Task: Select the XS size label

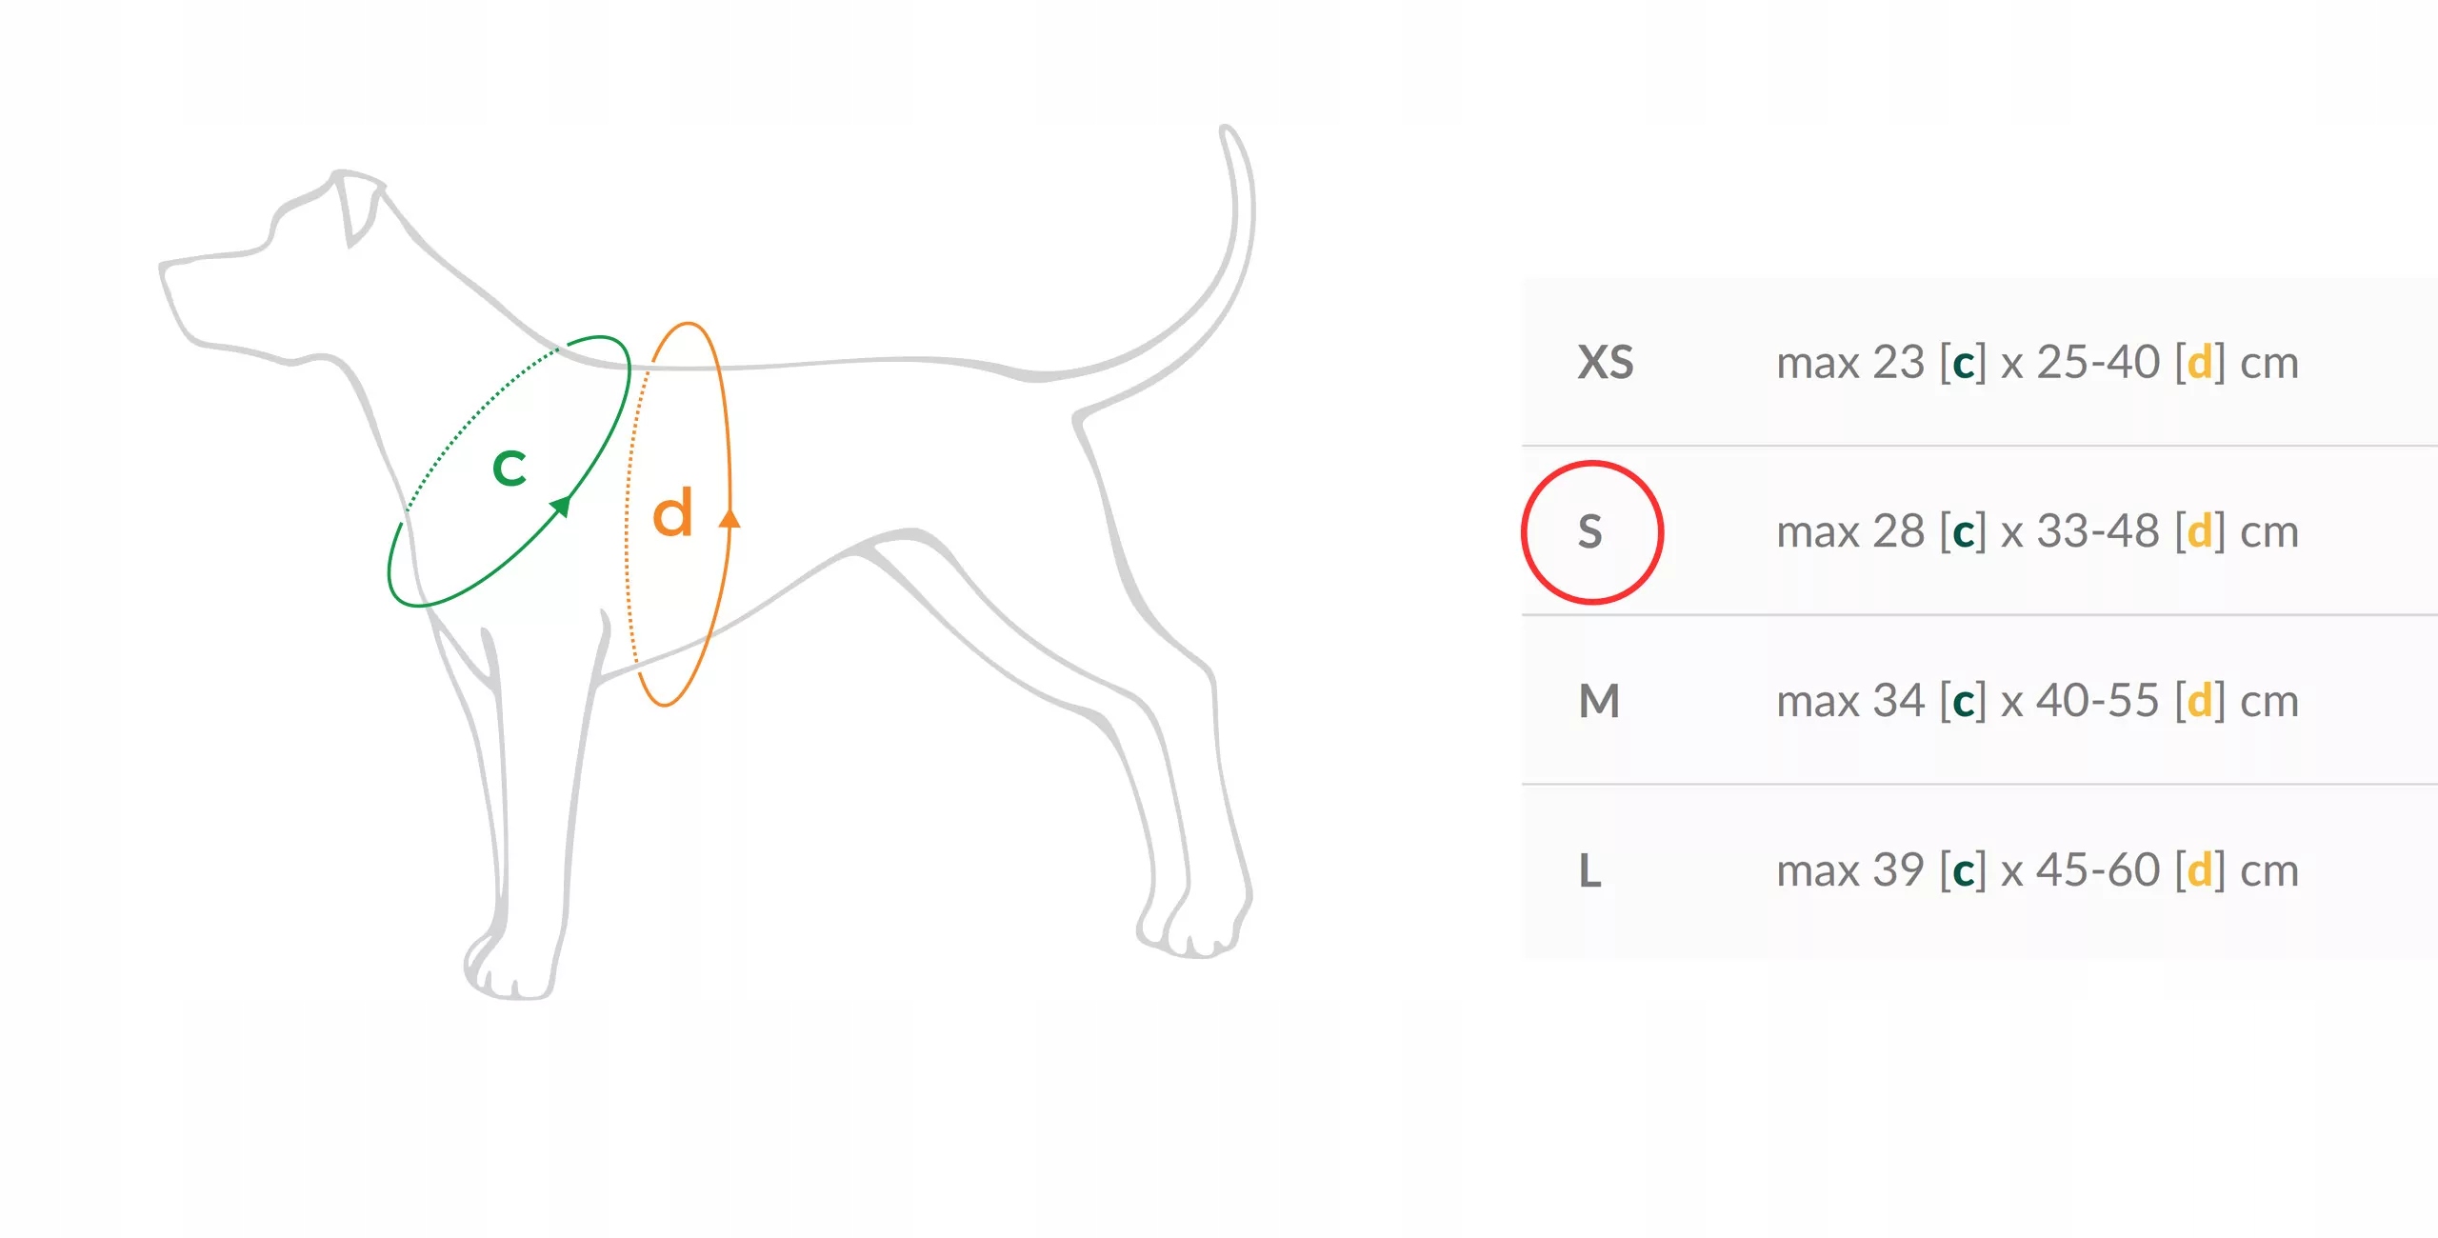Action: click(1606, 363)
